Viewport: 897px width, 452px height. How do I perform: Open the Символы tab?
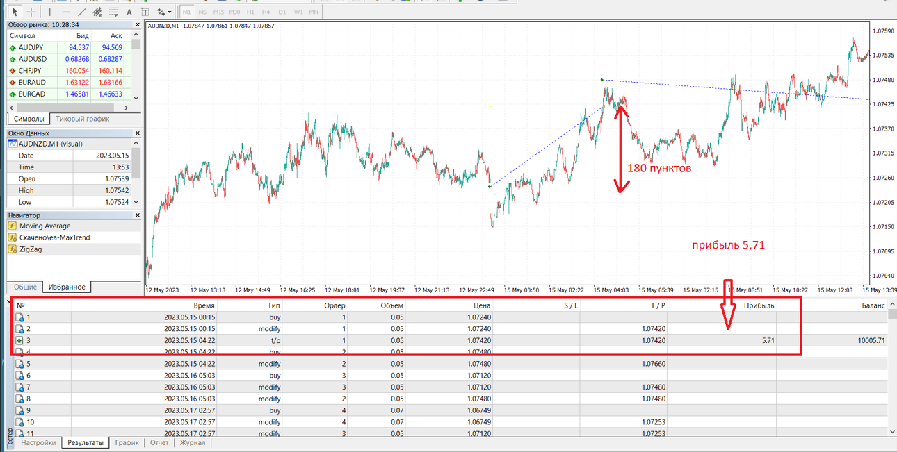(x=29, y=119)
